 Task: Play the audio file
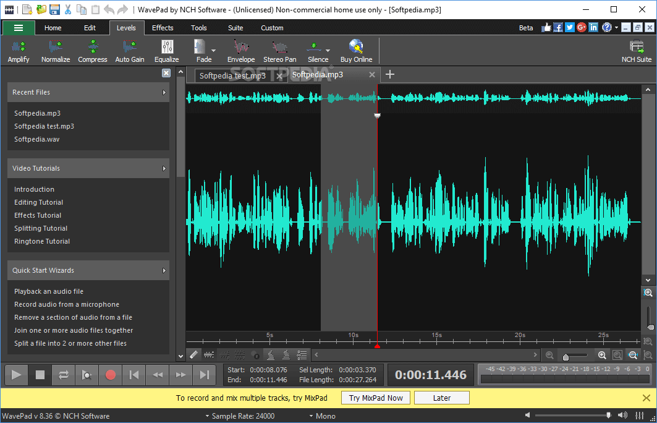coord(16,374)
